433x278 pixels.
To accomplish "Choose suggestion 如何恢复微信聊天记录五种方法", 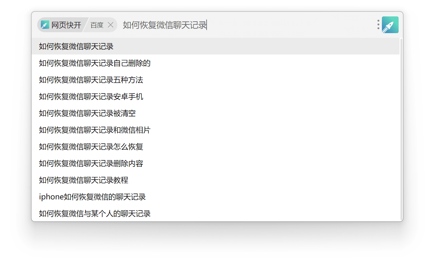I will click(x=216, y=80).
